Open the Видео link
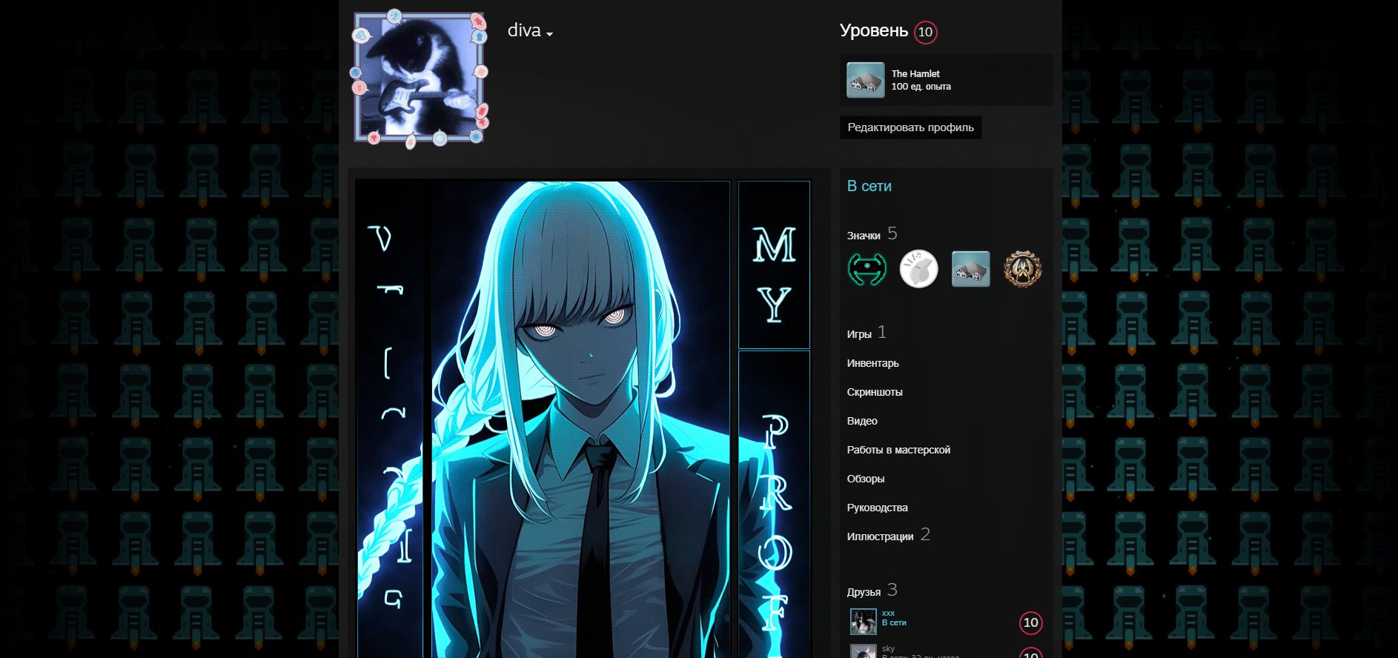The image size is (1398, 658). point(862,421)
